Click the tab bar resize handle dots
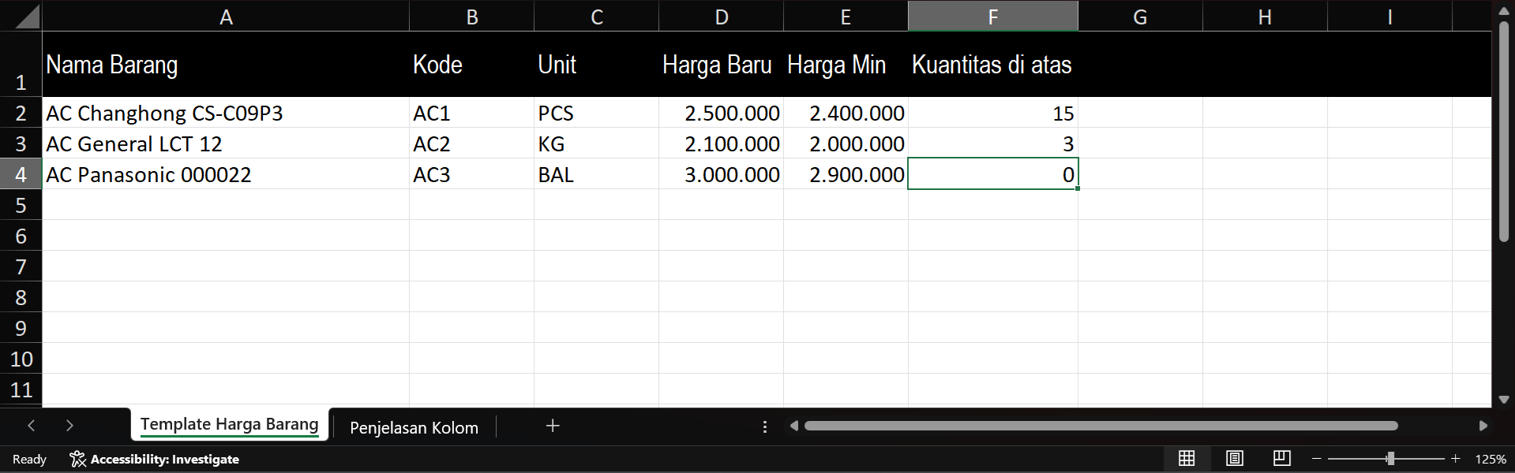 pyautogui.click(x=764, y=426)
